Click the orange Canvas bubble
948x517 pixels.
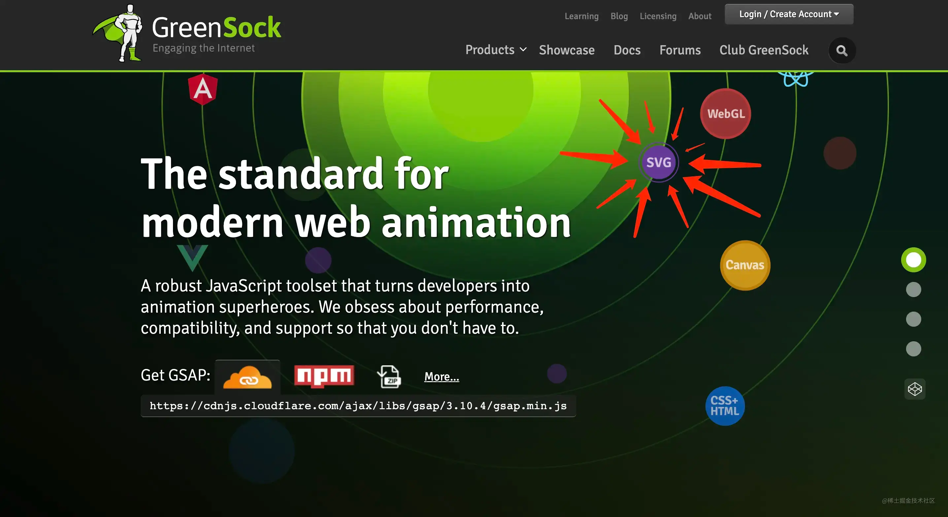(745, 265)
